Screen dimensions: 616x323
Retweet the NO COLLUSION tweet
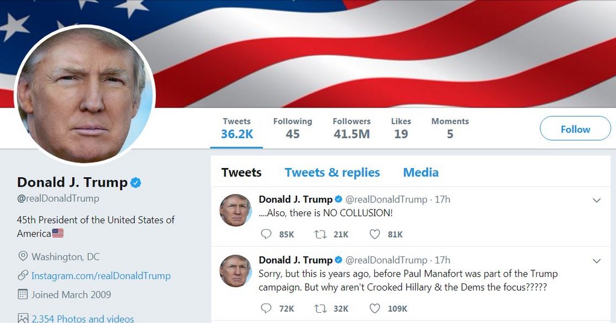pyautogui.click(x=321, y=234)
